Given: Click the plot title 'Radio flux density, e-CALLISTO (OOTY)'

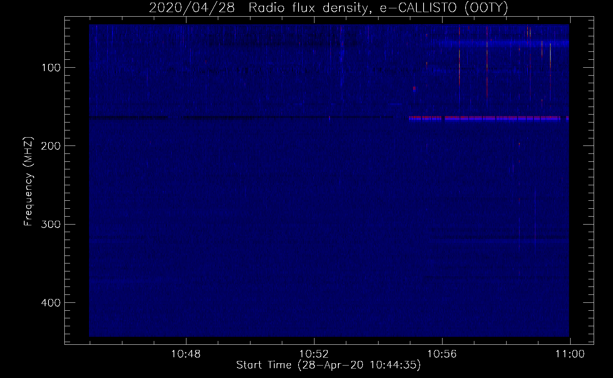Looking at the screenshot, I should [378, 8].
